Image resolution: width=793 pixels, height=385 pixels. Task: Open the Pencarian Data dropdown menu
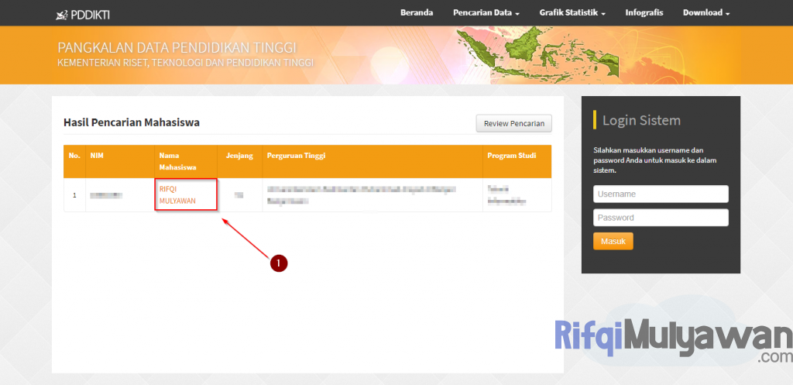[x=486, y=12]
